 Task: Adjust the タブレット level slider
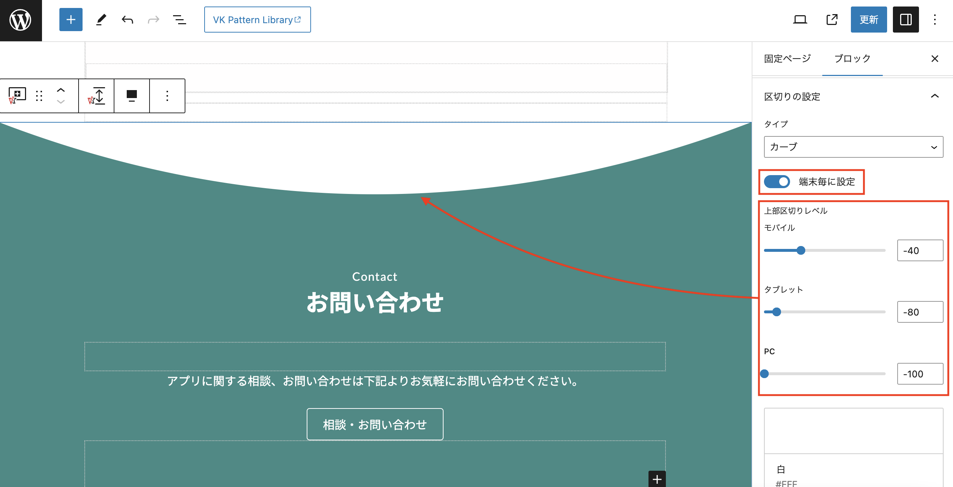pos(824,312)
